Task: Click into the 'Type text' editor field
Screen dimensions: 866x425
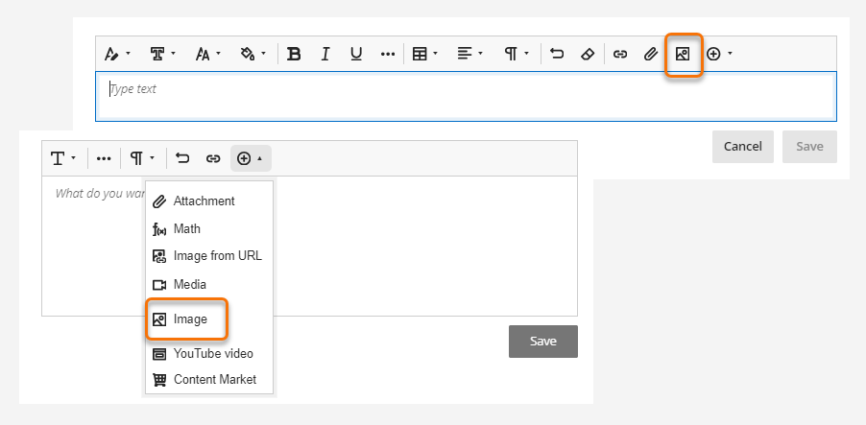Action: (466, 96)
